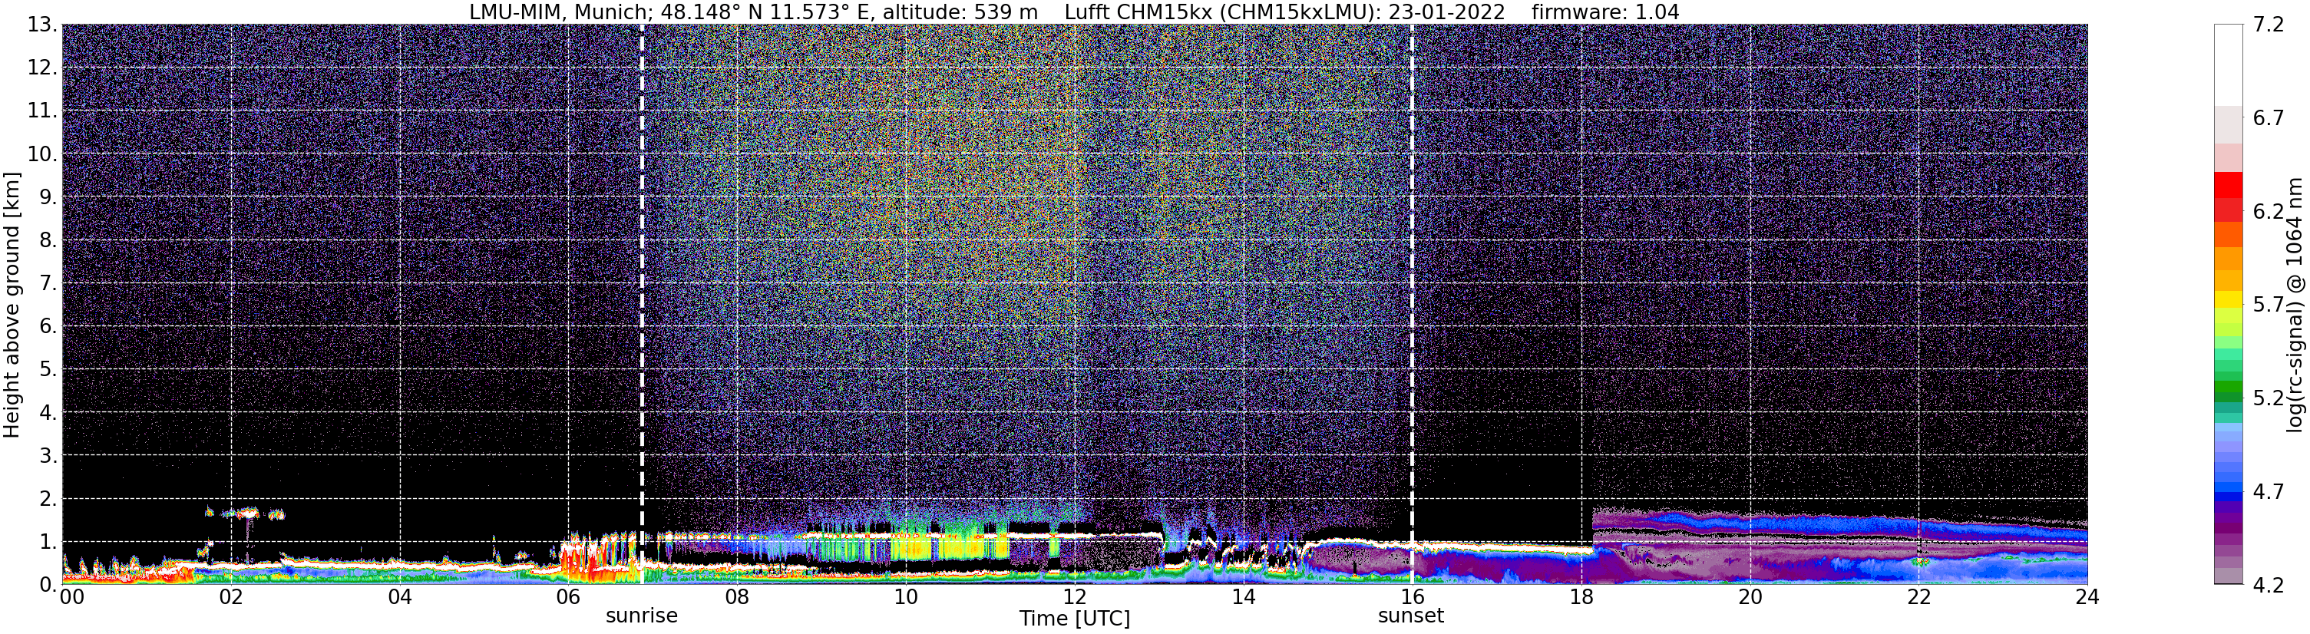Click the 9. tick on the height axis
This screenshot has width=2310, height=634.
[48, 196]
